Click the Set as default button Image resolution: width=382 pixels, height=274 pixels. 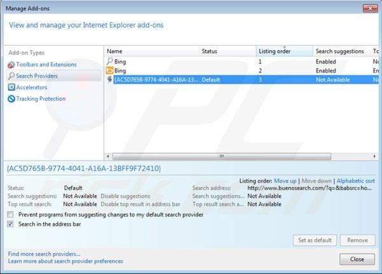point(315,240)
